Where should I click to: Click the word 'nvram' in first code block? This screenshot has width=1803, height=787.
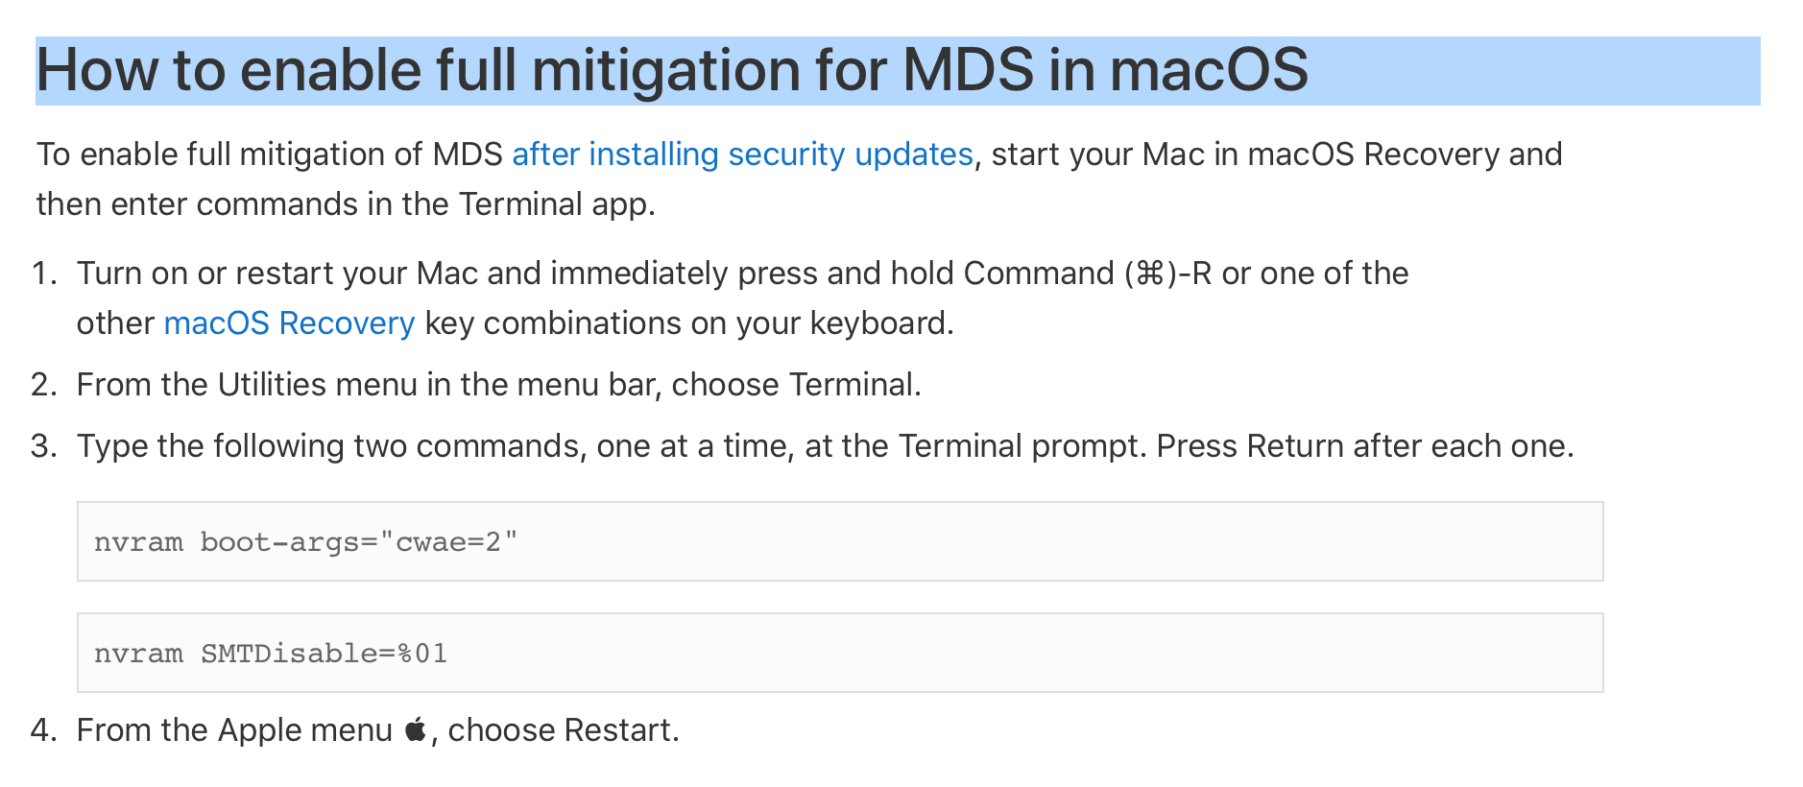tap(138, 542)
